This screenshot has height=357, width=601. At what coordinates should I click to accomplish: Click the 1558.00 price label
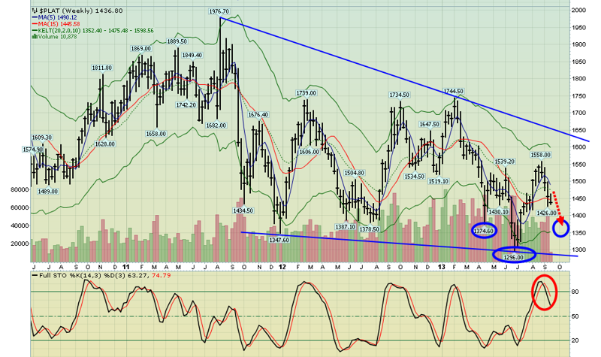coord(542,155)
